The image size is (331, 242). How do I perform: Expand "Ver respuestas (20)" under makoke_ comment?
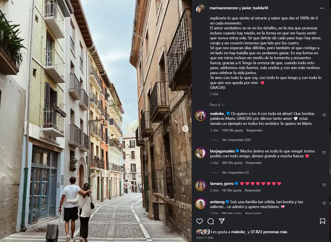(x=236, y=140)
